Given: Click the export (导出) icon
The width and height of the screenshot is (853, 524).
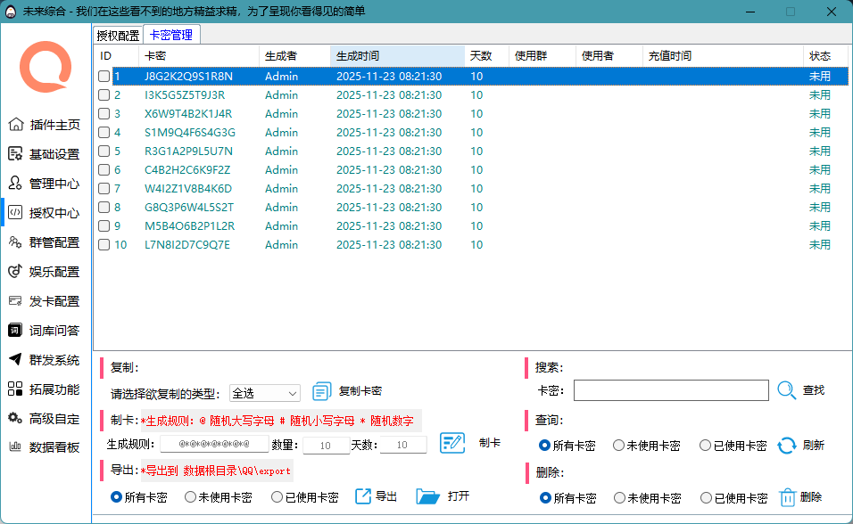Looking at the screenshot, I should (363, 496).
